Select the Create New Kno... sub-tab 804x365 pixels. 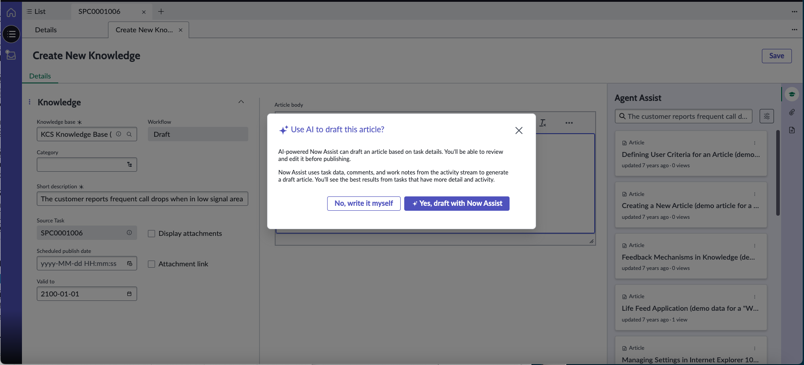click(144, 30)
